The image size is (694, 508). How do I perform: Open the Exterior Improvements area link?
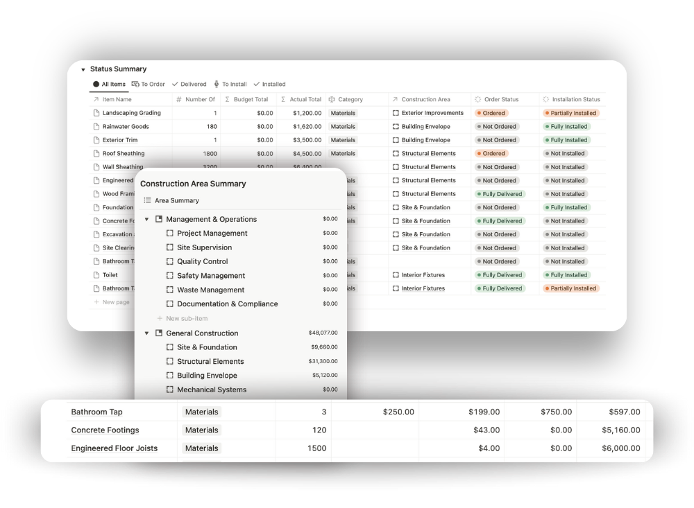pyautogui.click(x=432, y=113)
